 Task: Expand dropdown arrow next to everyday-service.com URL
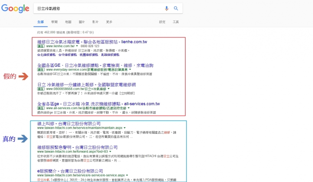click(x=130, y=69)
